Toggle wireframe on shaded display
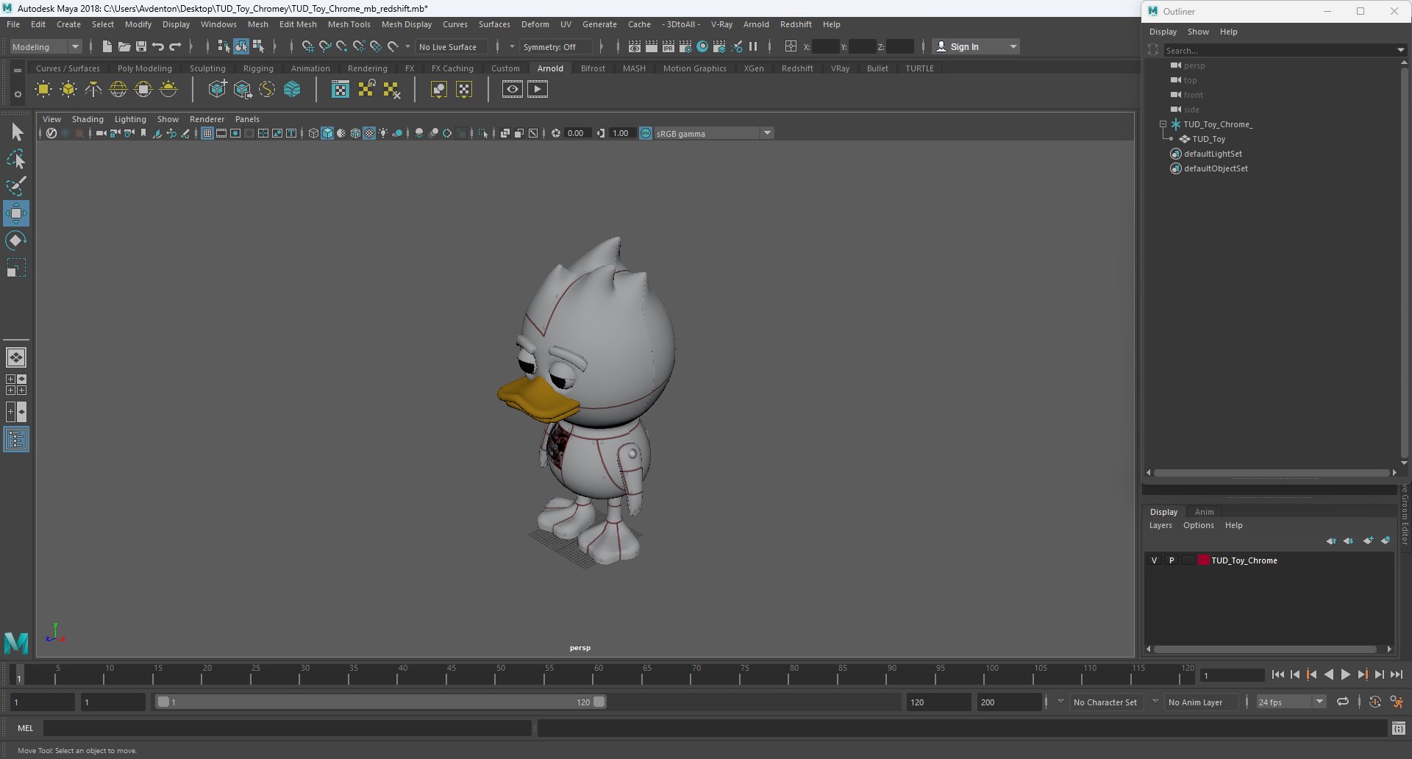 click(x=356, y=133)
